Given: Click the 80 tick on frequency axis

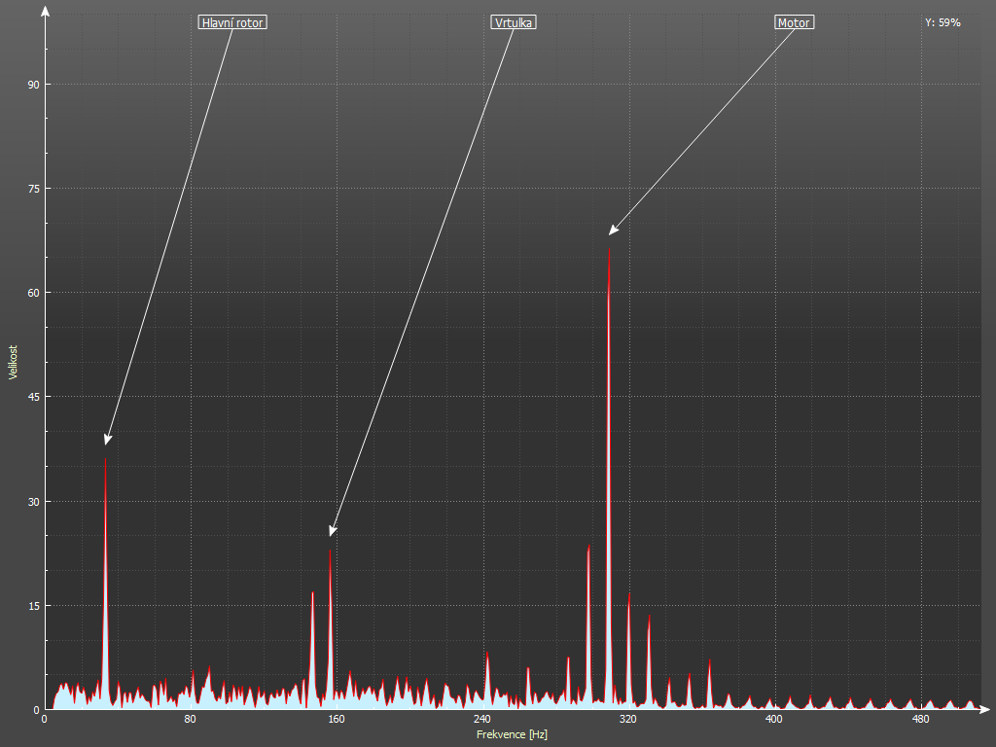Looking at the screenshot, I should pyautogui.click(x=190, y=720).
